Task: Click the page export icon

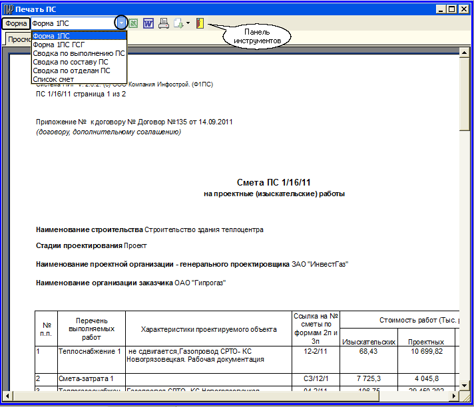Action: coord(178,23)
